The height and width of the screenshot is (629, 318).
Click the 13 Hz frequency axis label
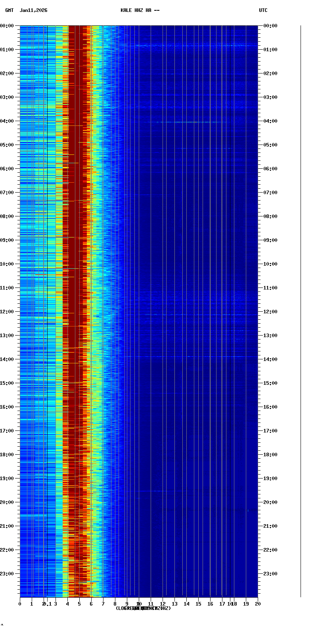[174, 604]
